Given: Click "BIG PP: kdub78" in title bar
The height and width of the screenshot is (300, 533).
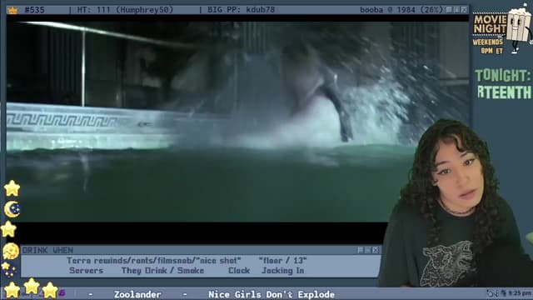Looking at the screenshot, I should [x=241, y=10].
